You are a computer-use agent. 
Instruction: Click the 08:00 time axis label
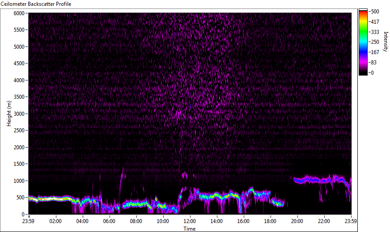point(136,221)
